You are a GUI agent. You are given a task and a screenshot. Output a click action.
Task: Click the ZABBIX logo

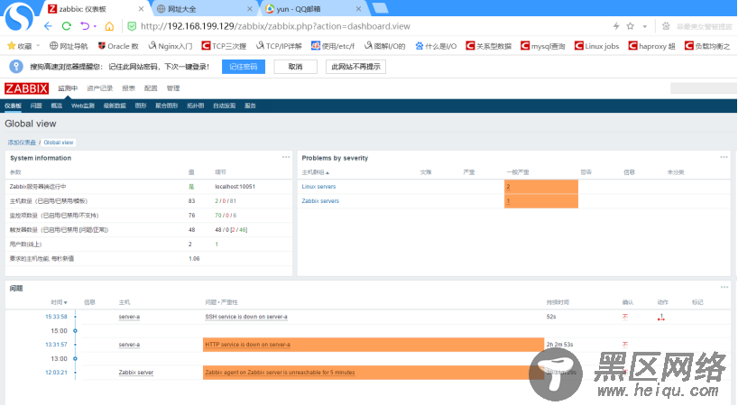pos(26,88)
